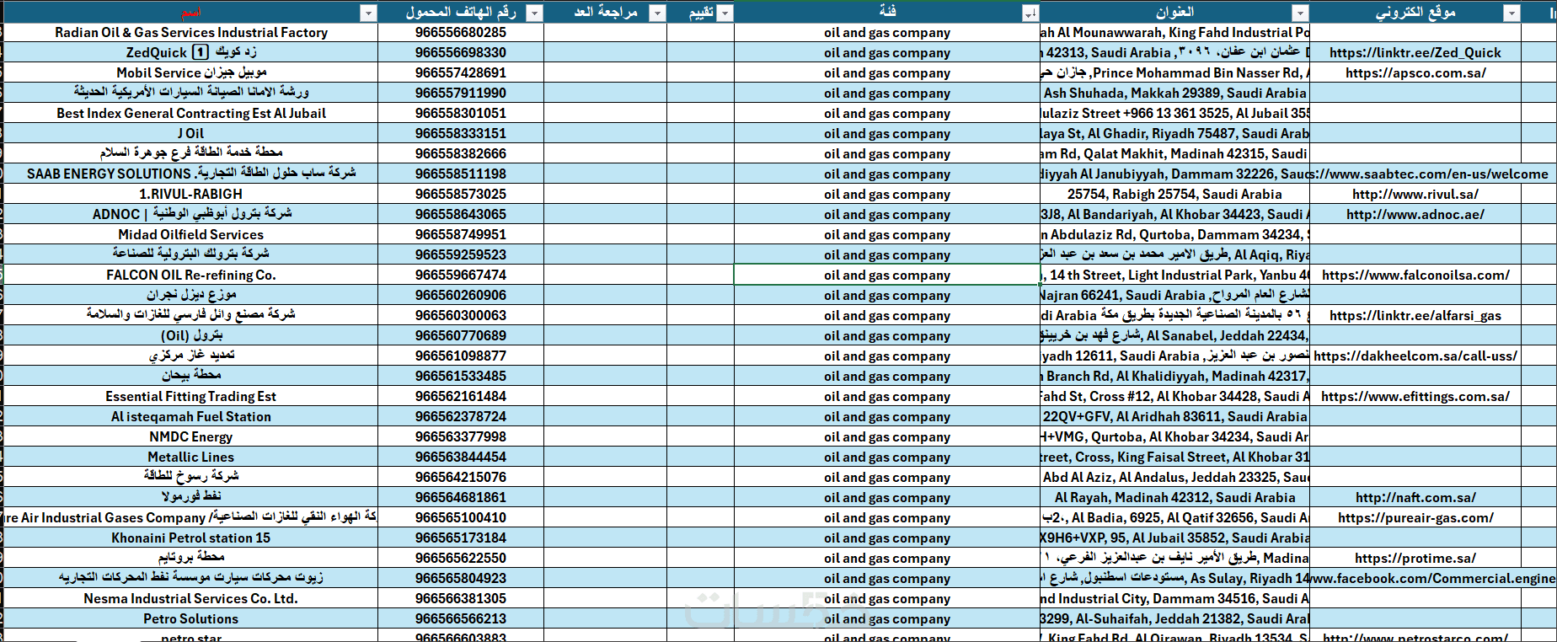Select phone number 966564681861
The width and height of the screenshot is (1557, 642).
coord(461,497)
